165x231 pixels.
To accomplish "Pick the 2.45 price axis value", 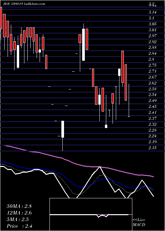I will (x=152, y=107).
